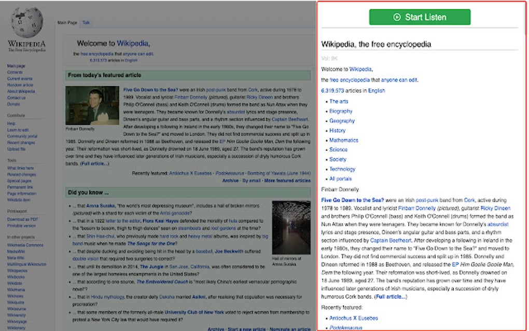Viewport: 529px width, 331px height.
Task: Click the Wikipedia globe logo
Action: [27, 23]
